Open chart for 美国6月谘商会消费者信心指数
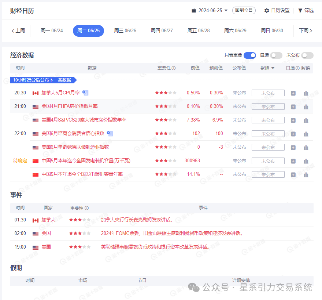 pos(306,134)
